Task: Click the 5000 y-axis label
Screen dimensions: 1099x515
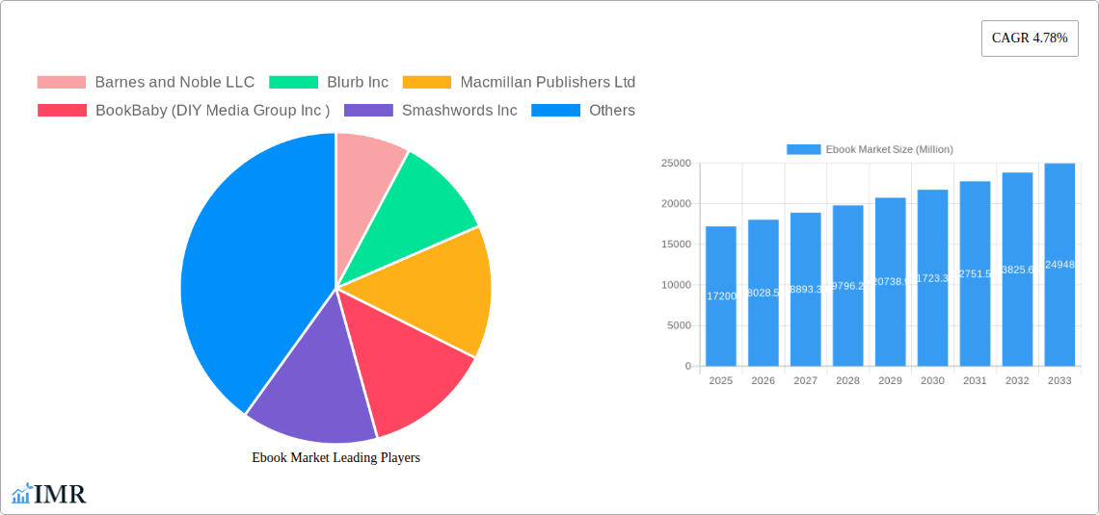Action: point(679,325)
